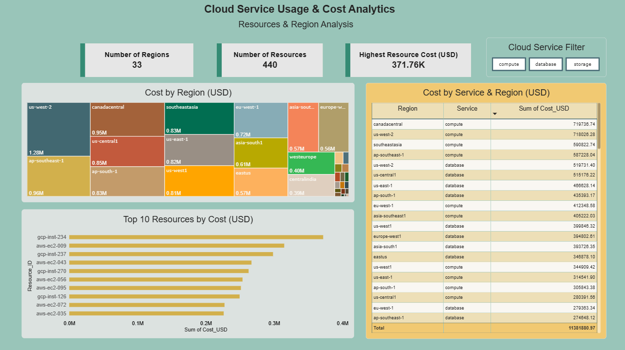The width and height of the screenshot is (625, 350).
Task: Sort table by Region column header
Action: click(408, 109)
